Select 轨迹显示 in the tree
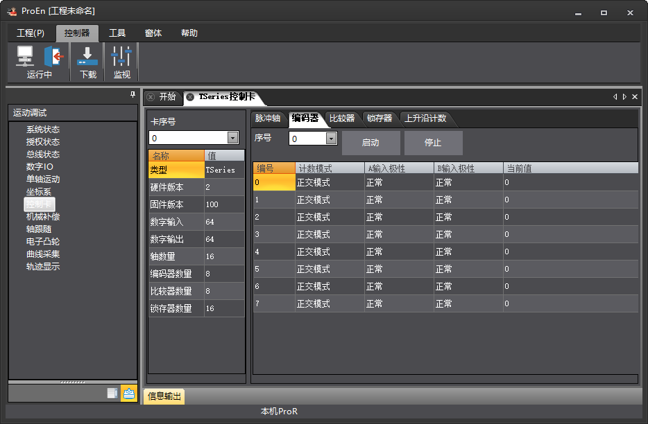648x424 pixels. click(x=43, y=266)
